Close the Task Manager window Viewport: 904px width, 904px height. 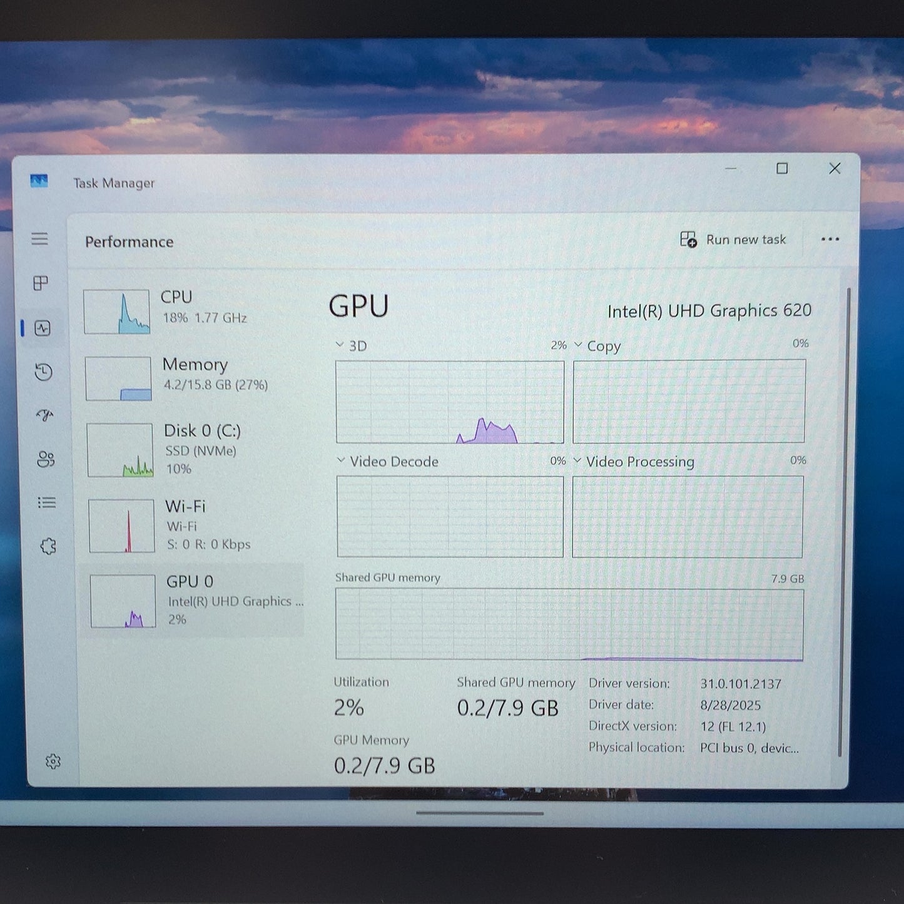(x=835, y=168)
